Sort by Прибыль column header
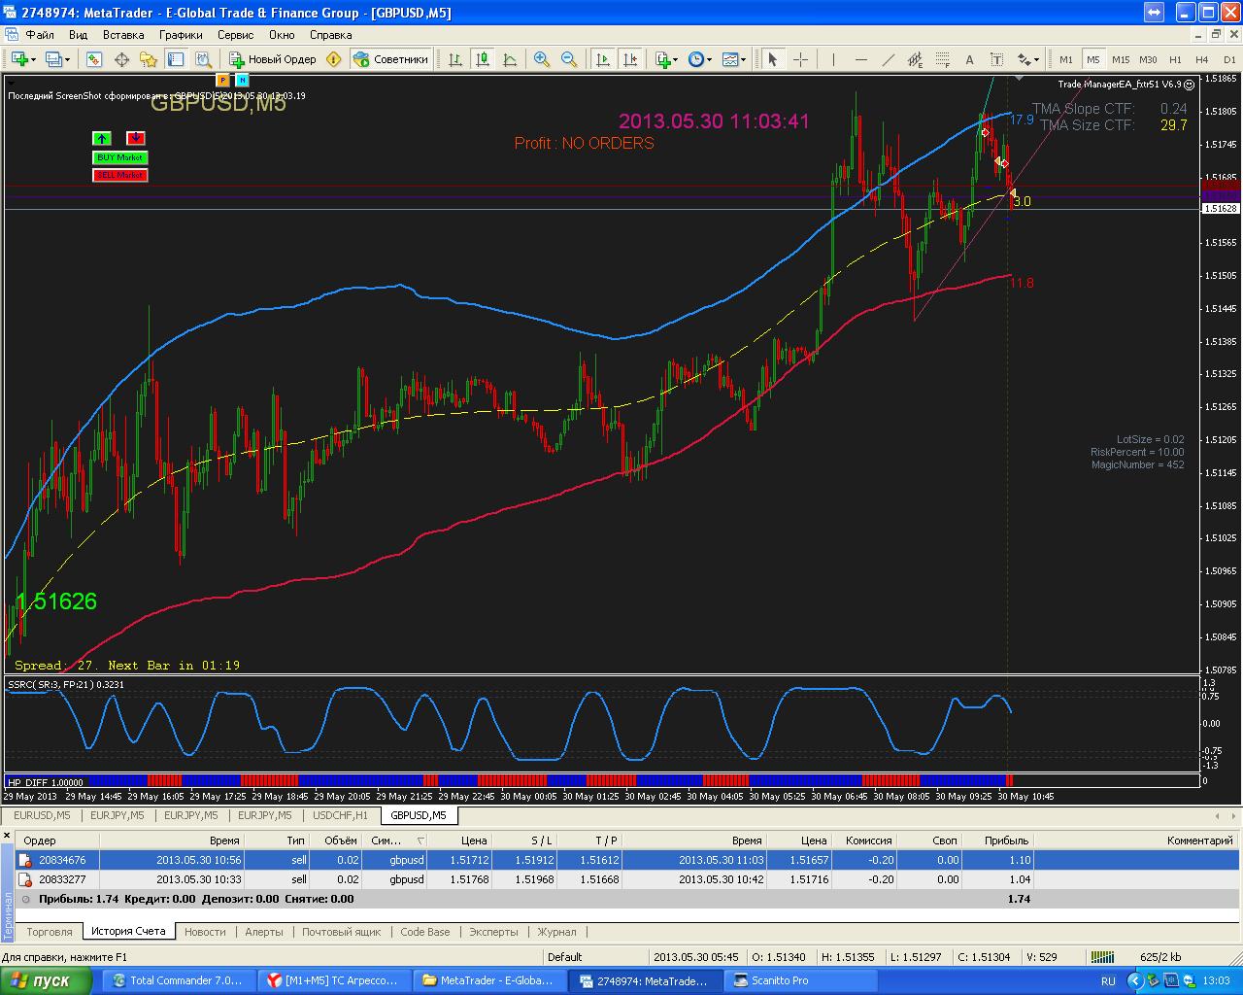Image resolution: width=1243 pixels, height=995 pixels. tap(1006, 841)
